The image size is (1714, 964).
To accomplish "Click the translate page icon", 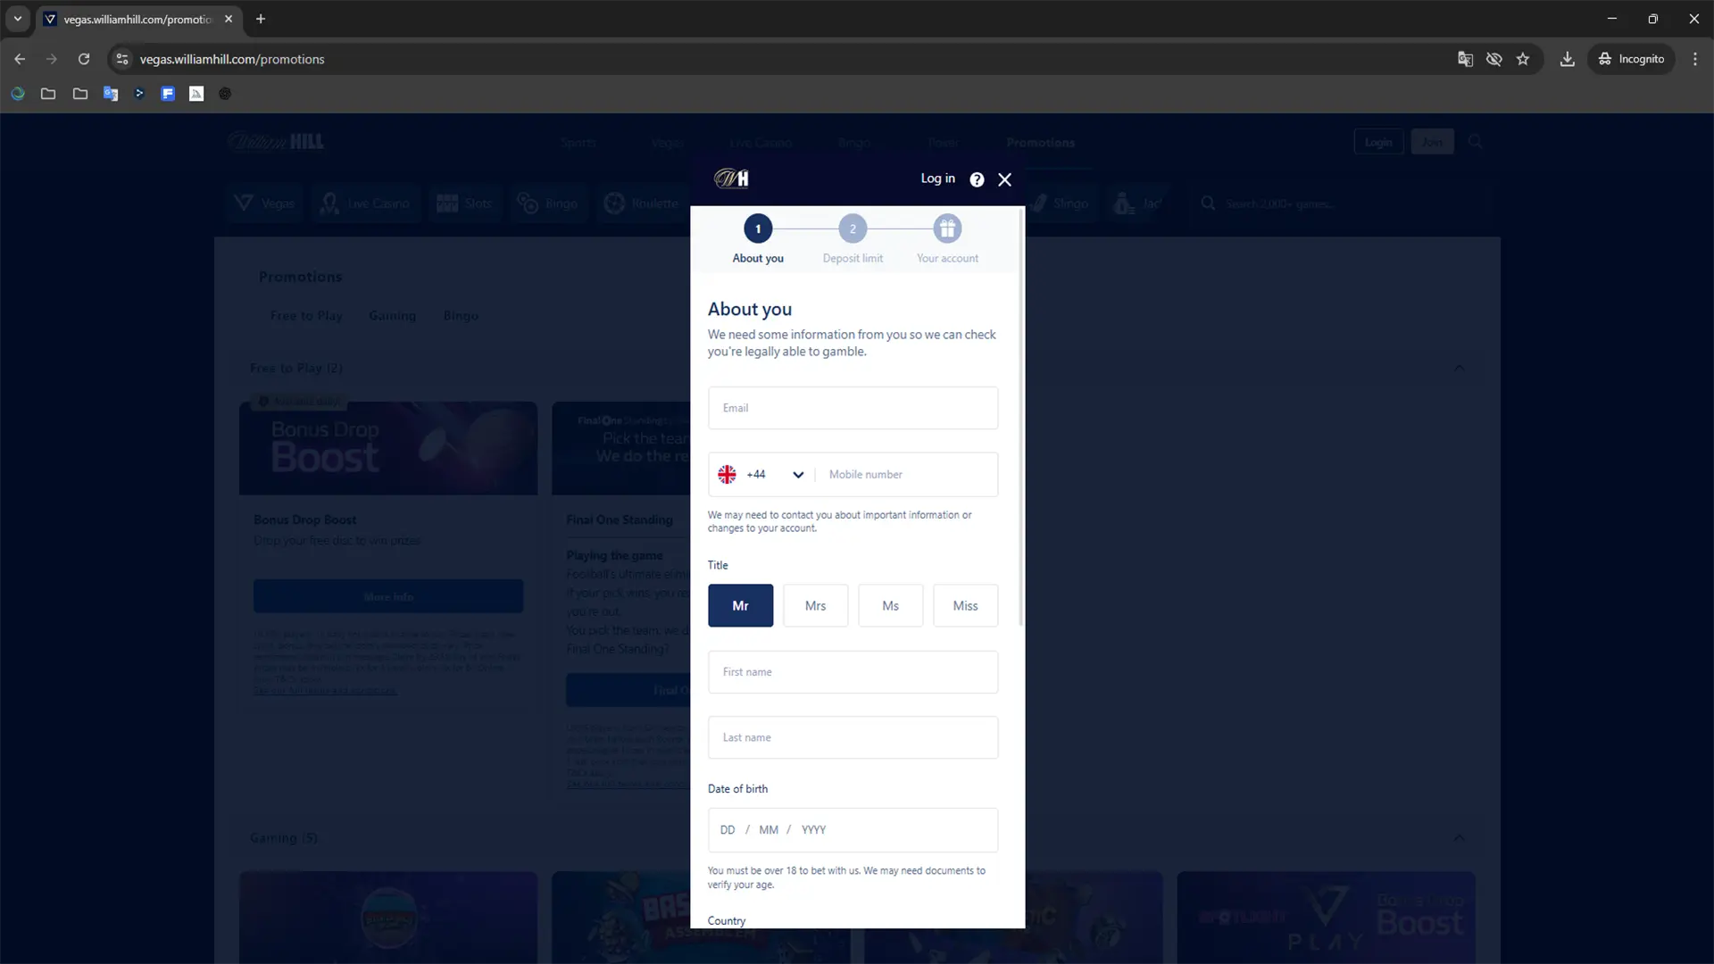I will [x=1465, y=59].
